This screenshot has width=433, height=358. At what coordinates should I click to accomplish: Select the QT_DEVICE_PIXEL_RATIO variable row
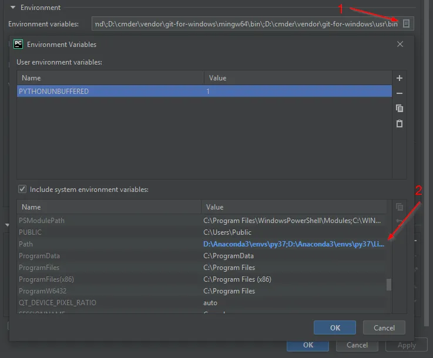pyautogui.click(x=202, y=303)
